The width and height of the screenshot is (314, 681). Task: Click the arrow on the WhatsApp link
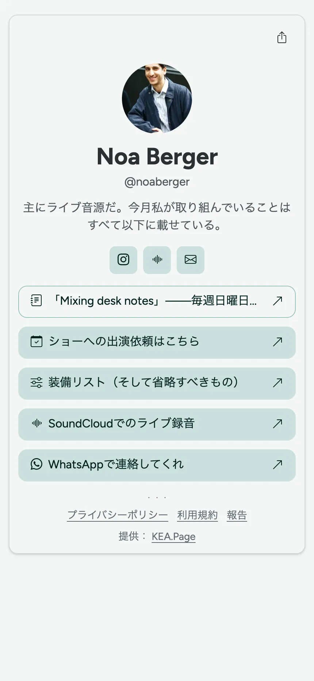click(x=277, y=464)
